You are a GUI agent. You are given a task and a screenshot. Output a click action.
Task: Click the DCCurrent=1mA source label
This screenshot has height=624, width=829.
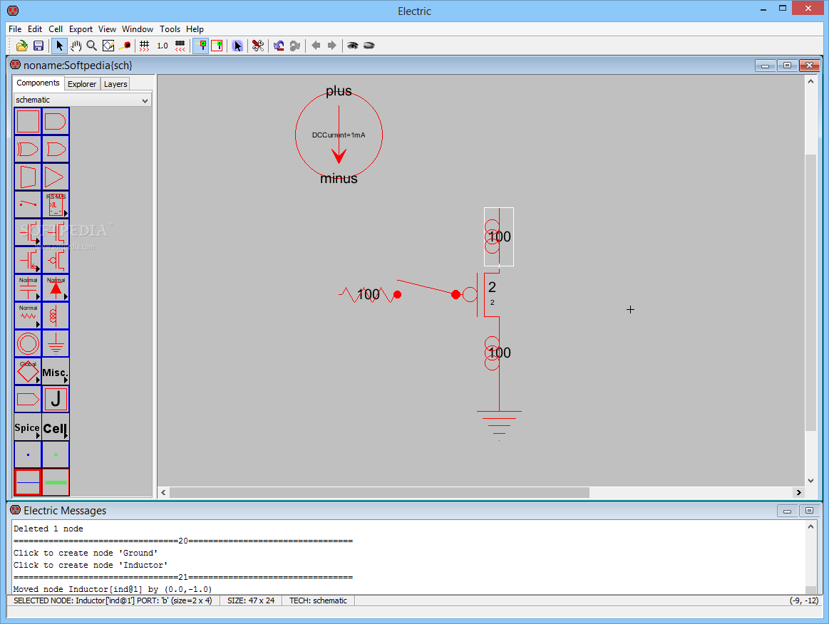(339, 135)
